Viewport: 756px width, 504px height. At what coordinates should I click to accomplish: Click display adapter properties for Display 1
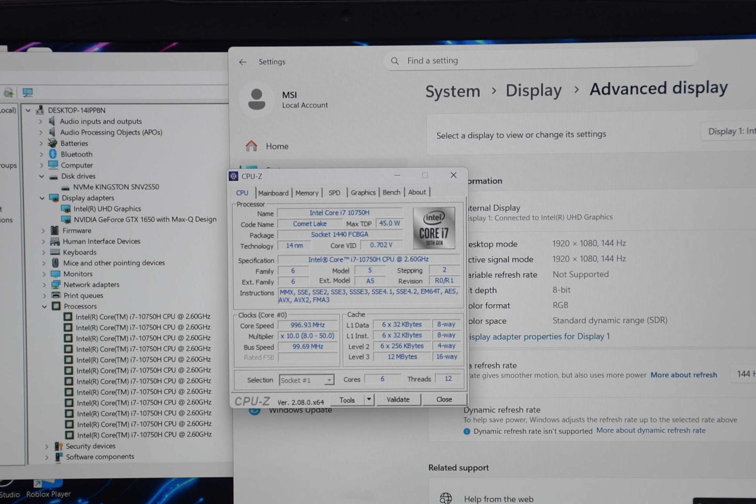pos(539,336)
